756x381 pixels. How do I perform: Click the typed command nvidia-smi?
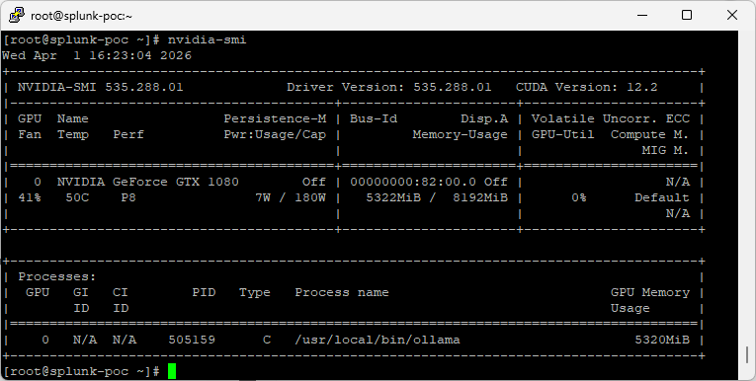pyautogui.click(x=207, y=39)
